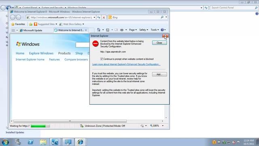Open the zoom level 100% control
Viewport: 259px width, 146px height.
point(155,126)
